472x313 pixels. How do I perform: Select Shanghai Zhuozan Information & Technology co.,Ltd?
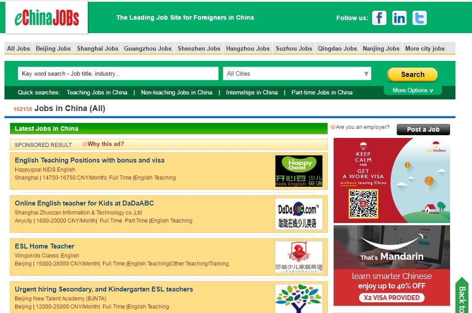pos(78,213)
